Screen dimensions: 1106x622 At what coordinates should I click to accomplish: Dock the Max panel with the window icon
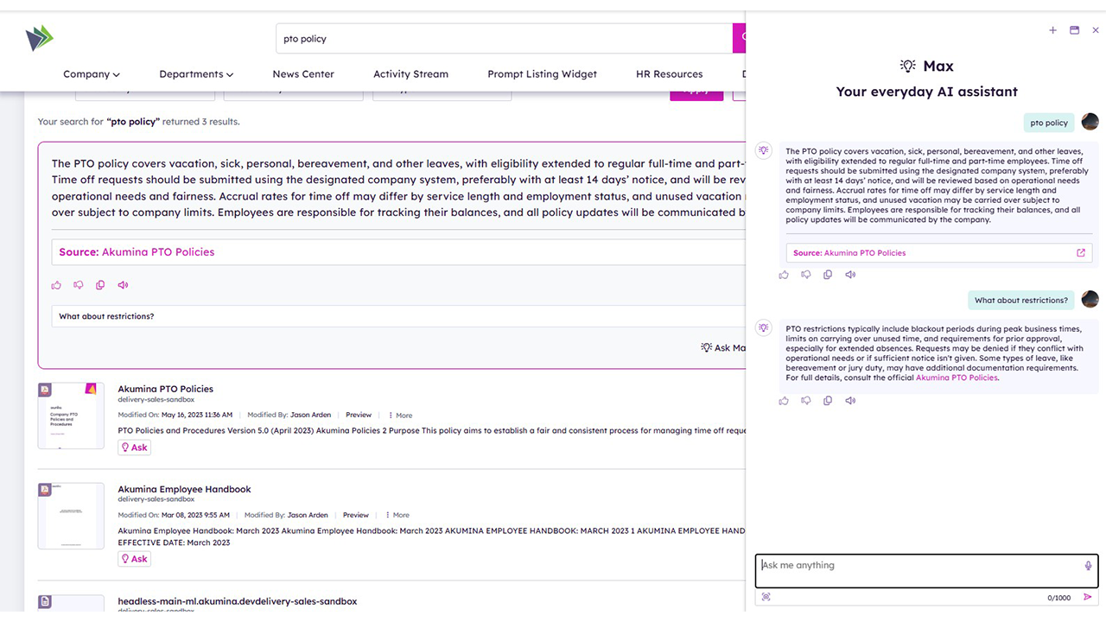(x=1074, y=30)
